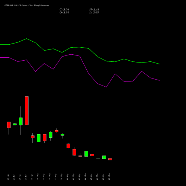Click the '11 May' date label

(68, 177)
